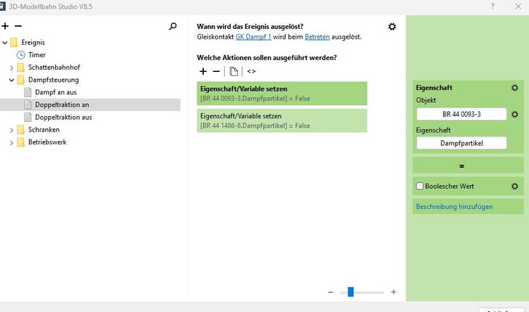Enable the Boolescher Wert checkbox
Screen dimensions: 529x312
coord(420,186)
